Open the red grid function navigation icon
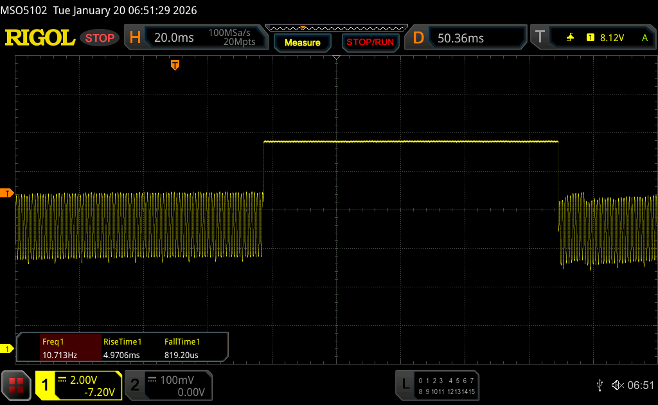Image resolution: width=658 pixels, height=405 pixels. tap(15, 385)
